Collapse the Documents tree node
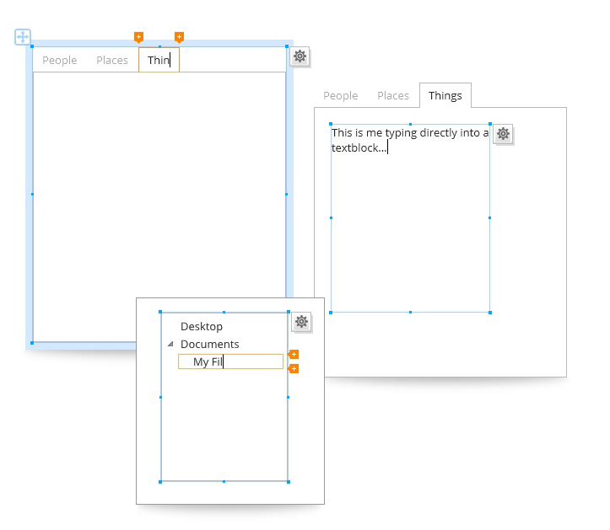 pyautogui.click(x=170, y=344)
